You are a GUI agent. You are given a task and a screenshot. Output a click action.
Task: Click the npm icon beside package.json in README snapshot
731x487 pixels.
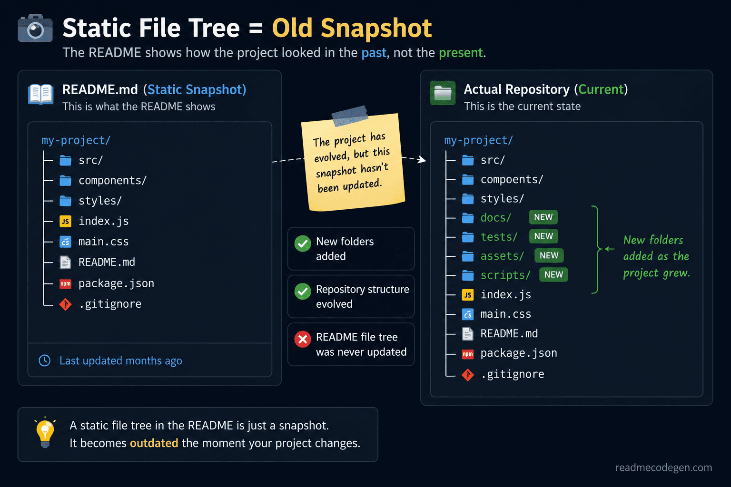point(66,283)
